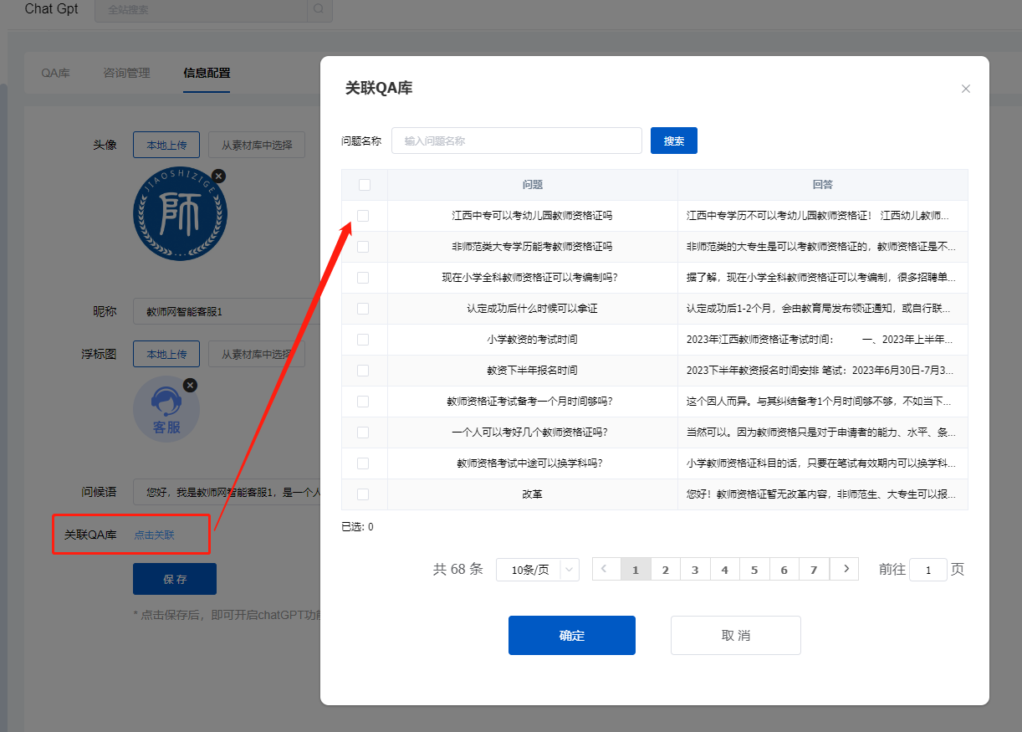1022x732 pixels.
Task: Toggle the select-all checkbox in table header
Action: coord(364,185)
